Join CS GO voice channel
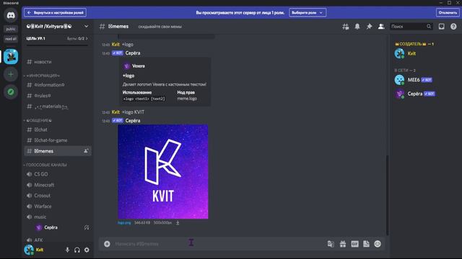 tap(58, 174)
